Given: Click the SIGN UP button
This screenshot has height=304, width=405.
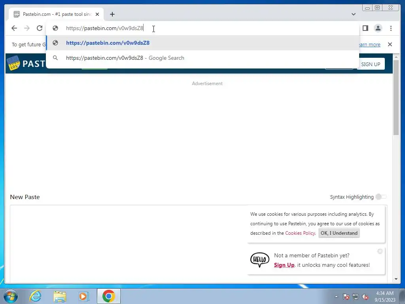Looking at the screenshot, I should click(371, 64).
